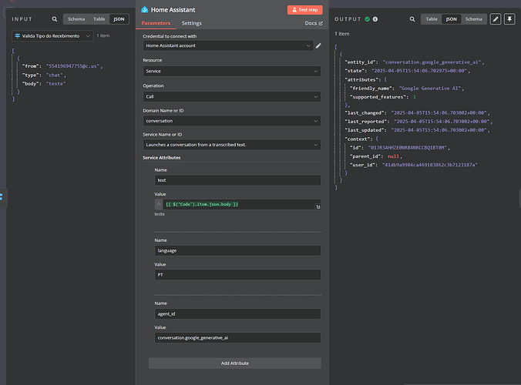Click the "last_reported" key in output JSON
The width and height of the screenshot is (521, 385).
point(367,122)
